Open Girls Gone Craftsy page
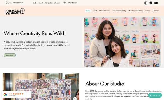The height and width of the screenshot is (100, 164). click(x=119, y=11)
